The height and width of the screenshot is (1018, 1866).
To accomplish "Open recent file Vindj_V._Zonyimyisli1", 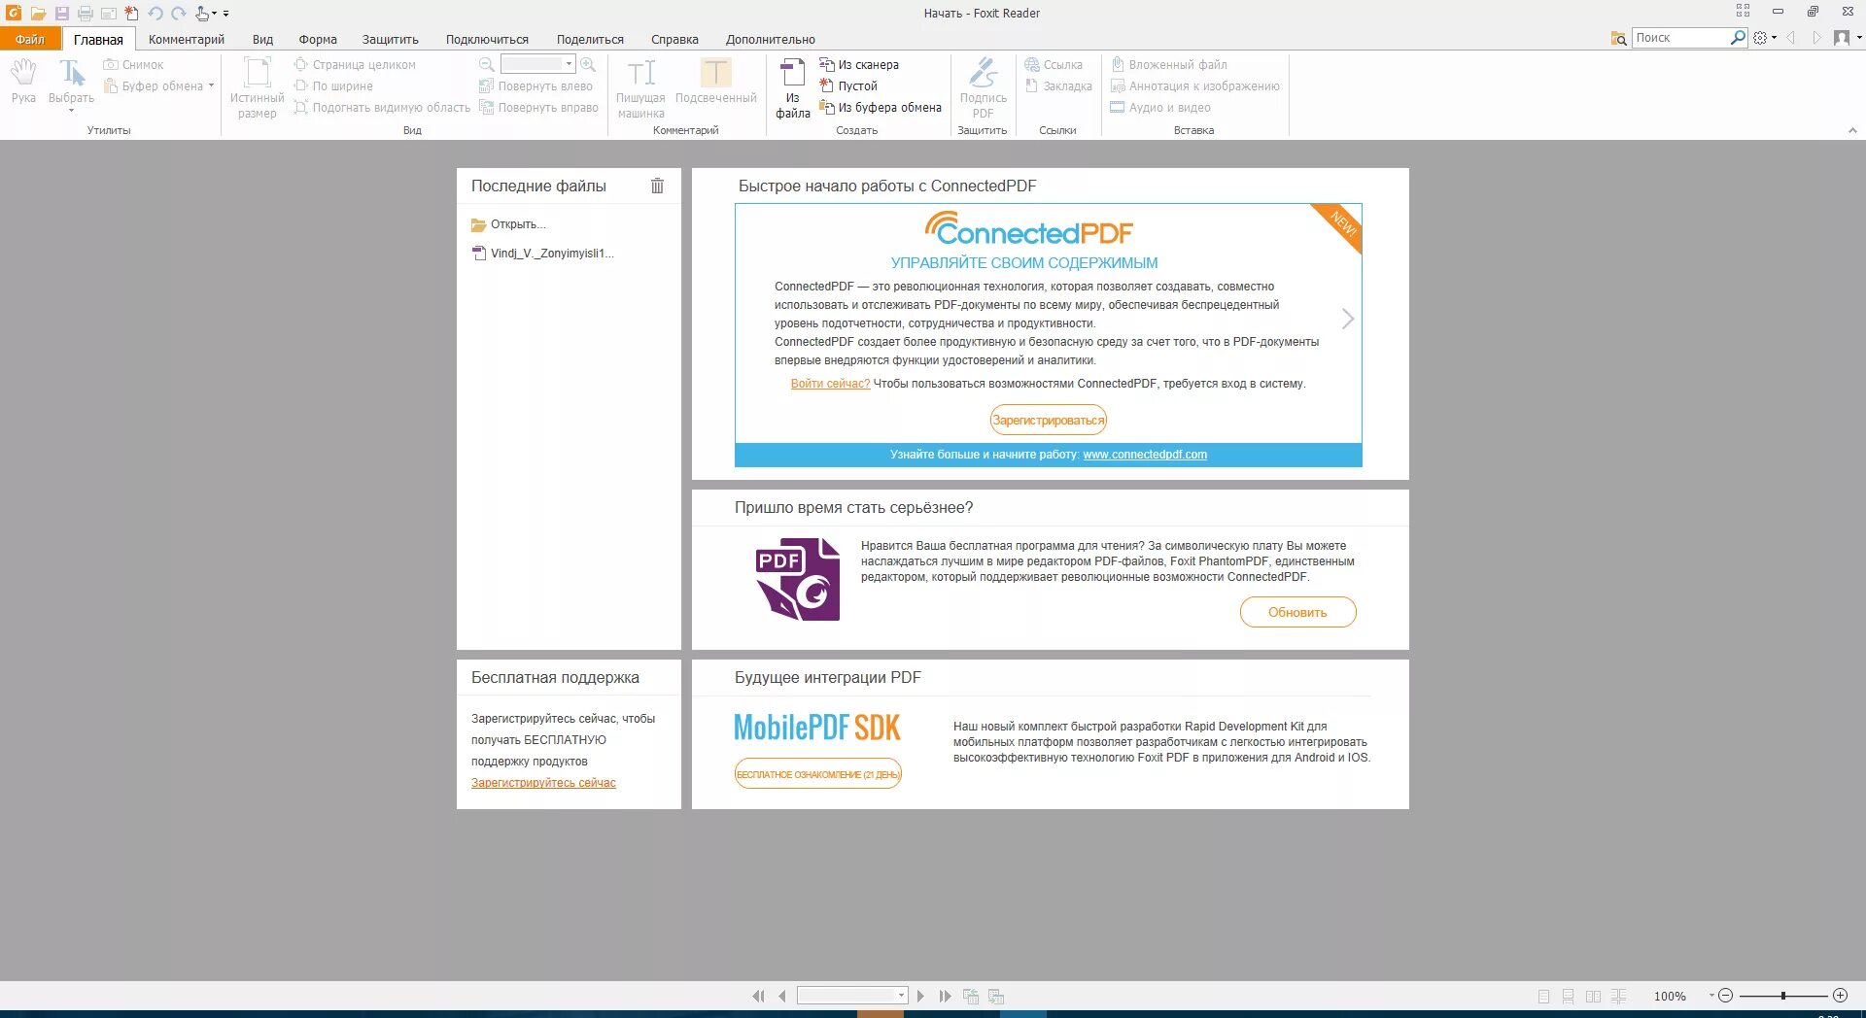I will 543,254.
